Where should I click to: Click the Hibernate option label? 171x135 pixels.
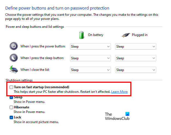pos(22,107)
